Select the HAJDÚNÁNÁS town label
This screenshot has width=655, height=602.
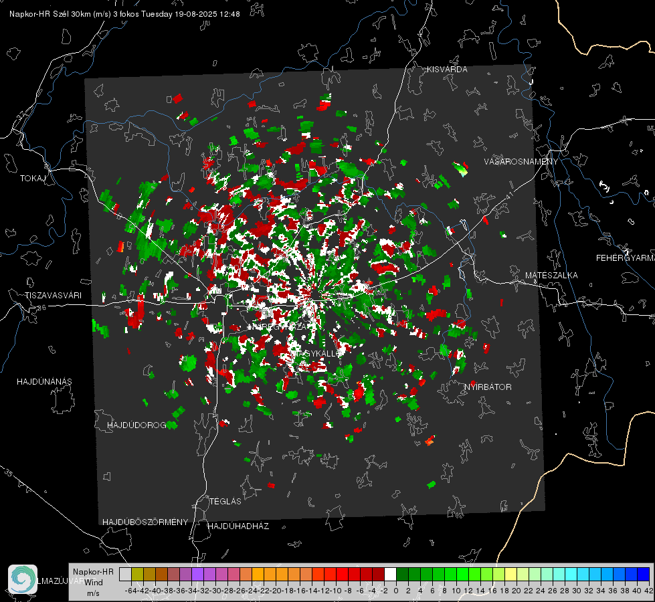click(44, 382)
